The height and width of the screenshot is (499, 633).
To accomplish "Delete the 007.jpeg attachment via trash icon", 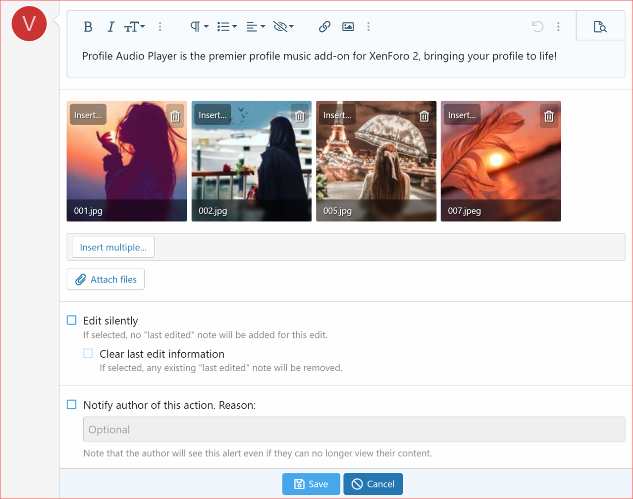I will 549,116.
